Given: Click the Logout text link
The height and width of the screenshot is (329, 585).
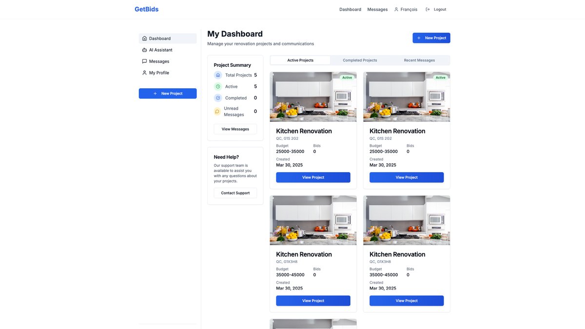Looking at the screenshot, I should 440,9.
